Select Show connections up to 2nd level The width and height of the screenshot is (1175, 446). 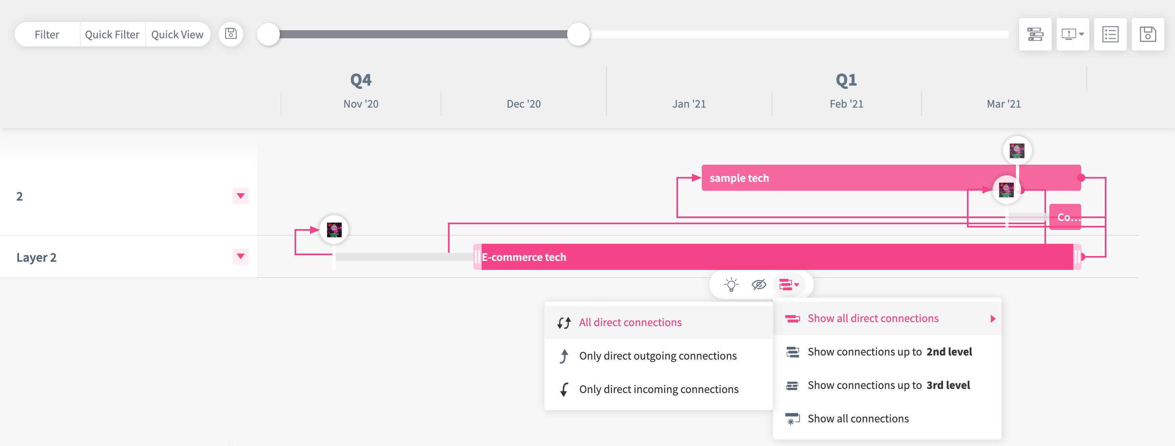tap(889, 352)
